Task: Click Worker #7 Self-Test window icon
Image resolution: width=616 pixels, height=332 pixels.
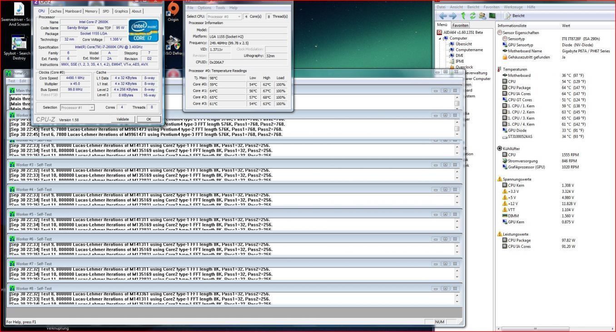Action: (12, 264)
